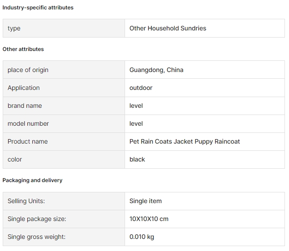Click the 'black' color value
This screenshot has width=289, height=251.
pyautogui.click(x=137, y=159)
